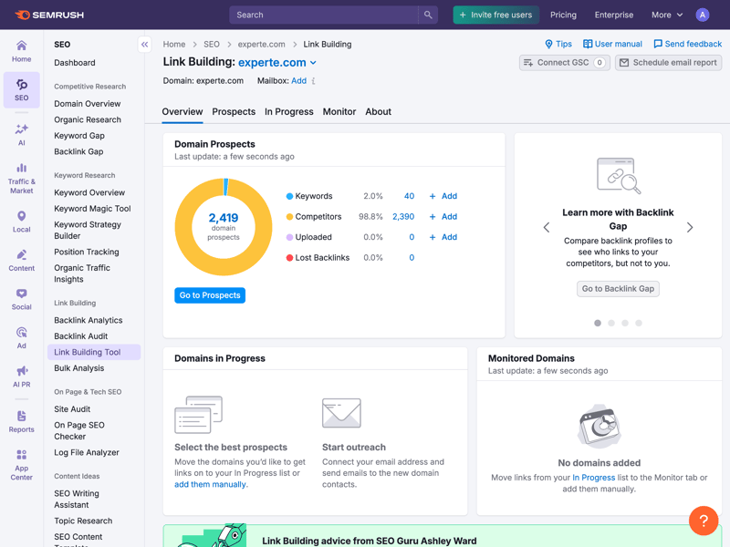Open the AI section icon
This screenshot has width=730, height=547.
click(21, 134)
